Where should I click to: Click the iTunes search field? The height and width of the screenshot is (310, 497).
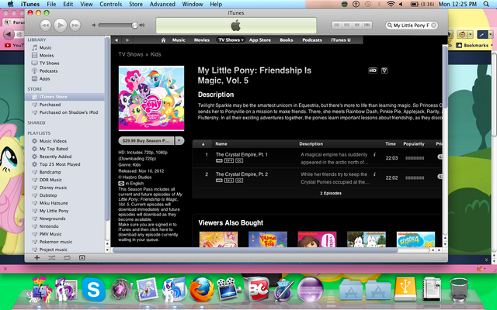411,26
